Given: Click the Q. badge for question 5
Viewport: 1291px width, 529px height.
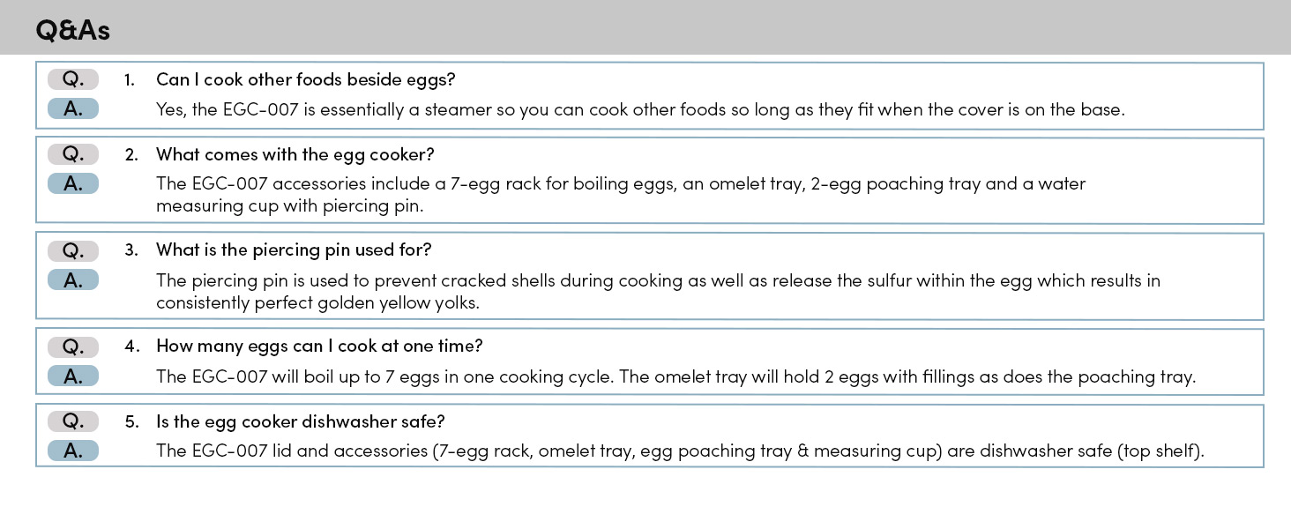Looking at the screenshot, I should click(x=73, y=421).
